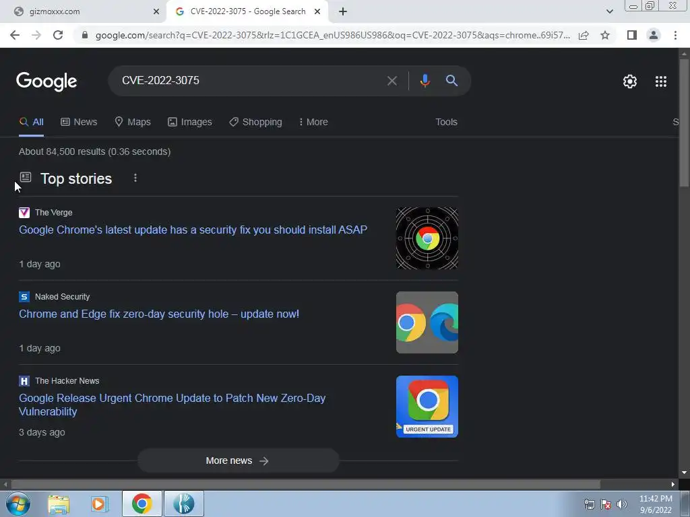
Task: Click the Naked Security source label
Action: (63, 297)
